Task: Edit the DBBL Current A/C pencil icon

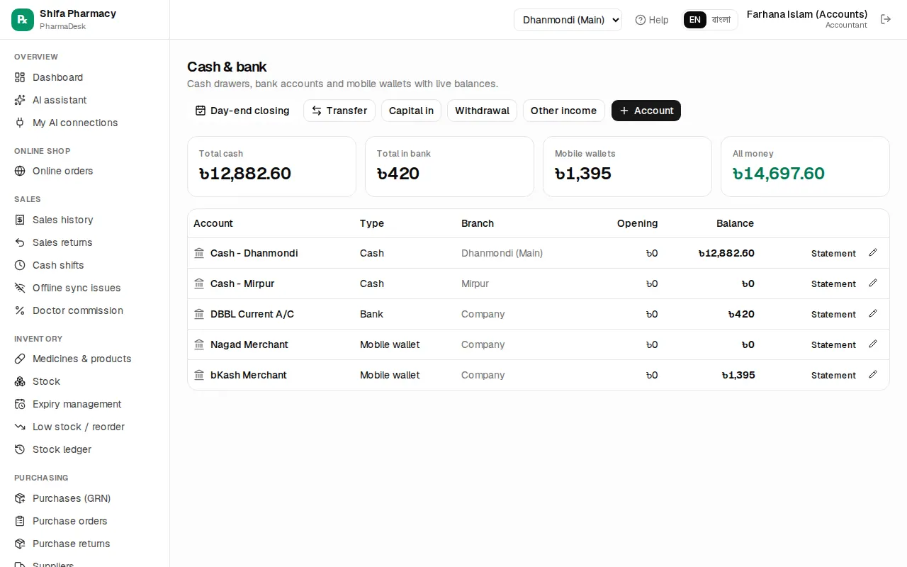Action: pos(873,313)
